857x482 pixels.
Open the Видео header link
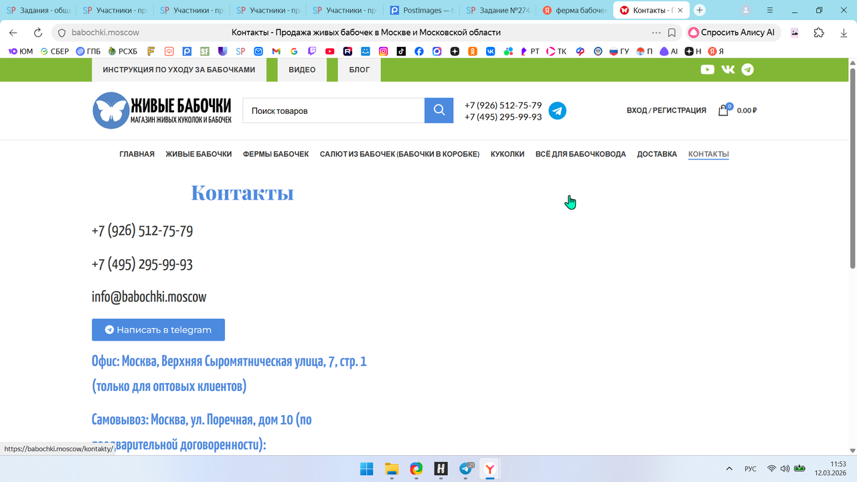(302, 70)
